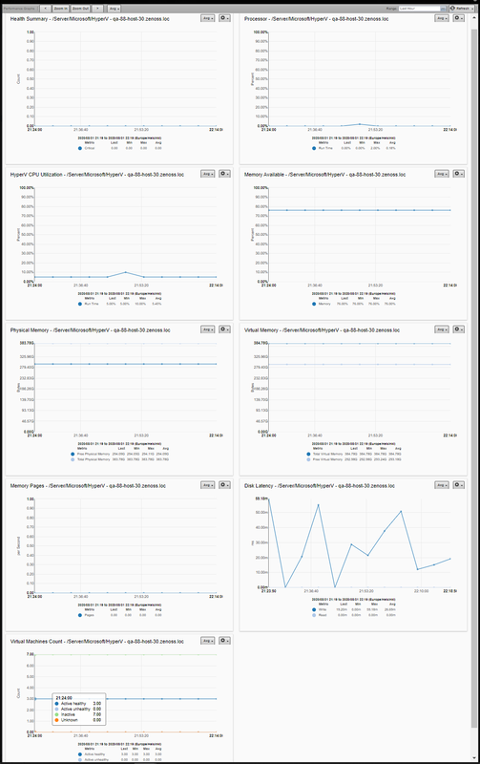Open gear settings on Physical Memory graph
480x764 pixels.
pos(224,329)
